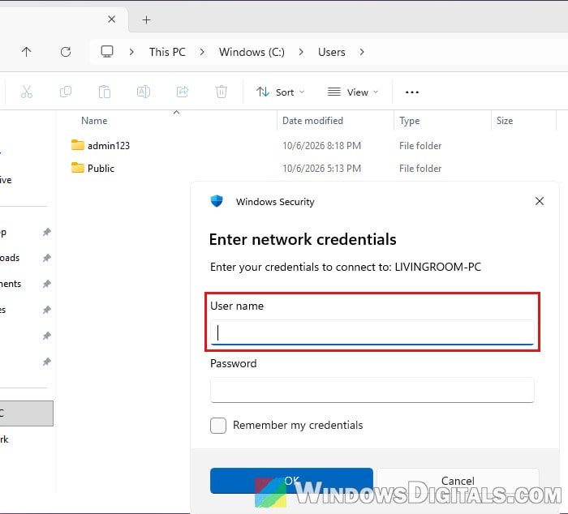Screen dimensions: 568x514
Task: Open sidebar item ending in 'nents'
Action: click(11, 284)
